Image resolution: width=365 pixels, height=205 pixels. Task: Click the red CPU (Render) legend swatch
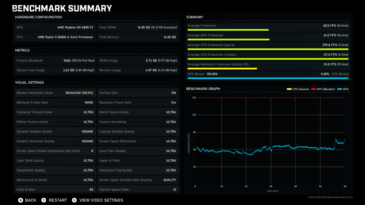coord(313,89)
